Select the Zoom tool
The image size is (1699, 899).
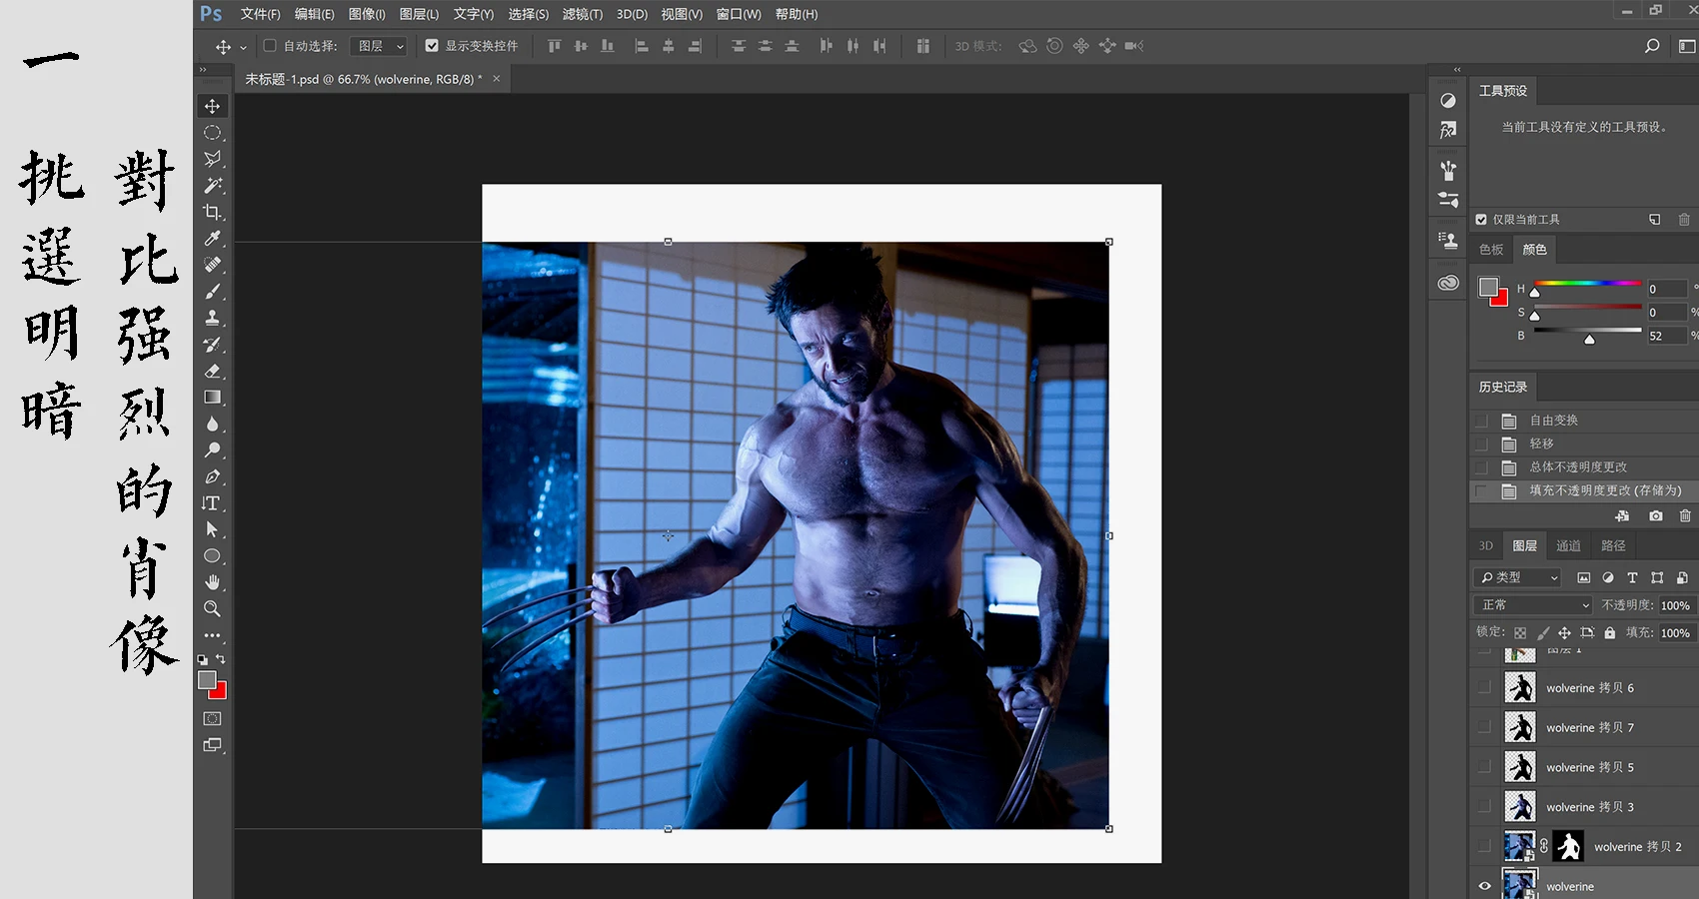212,608
